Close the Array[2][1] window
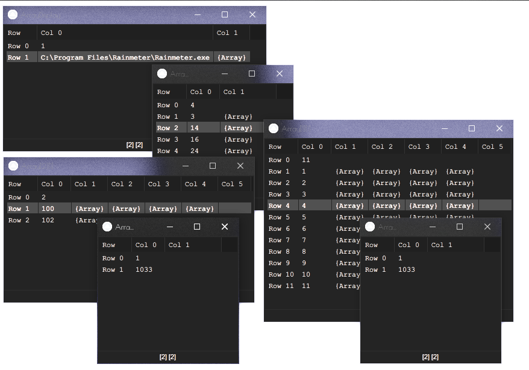The image size is (529, 370). 240,166
